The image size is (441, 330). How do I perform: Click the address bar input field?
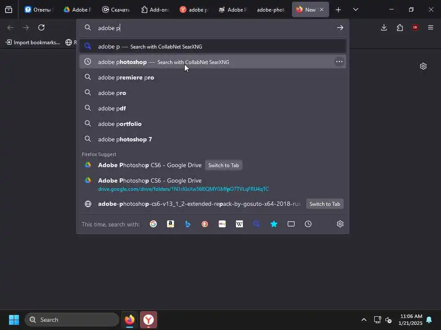pos(214,28)
